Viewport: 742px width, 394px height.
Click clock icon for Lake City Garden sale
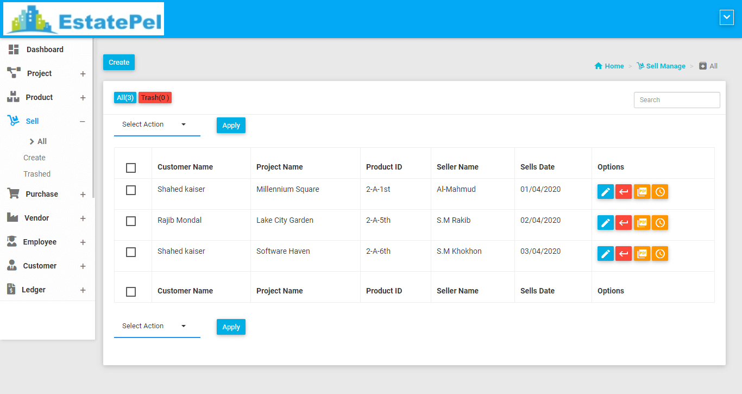tap(660, 223)
